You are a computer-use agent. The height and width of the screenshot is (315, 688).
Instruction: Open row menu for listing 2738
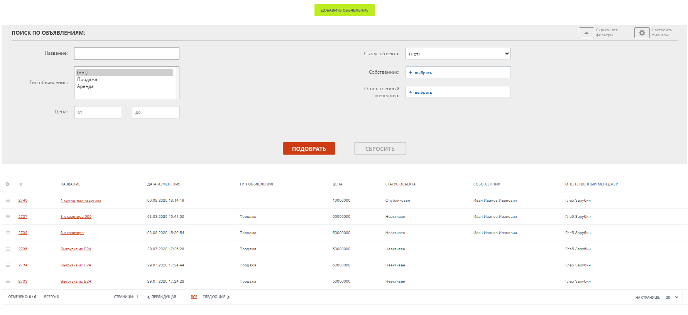pos(8,233)
